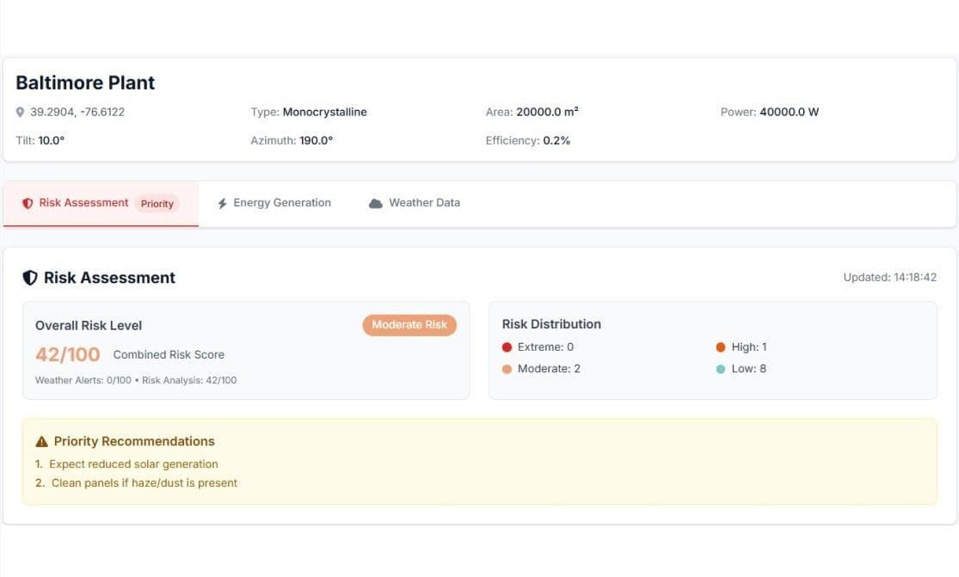Click the lightning bolt icon beside Energy Generation
Screen dimensions: 959x577
tap(223, 202)
